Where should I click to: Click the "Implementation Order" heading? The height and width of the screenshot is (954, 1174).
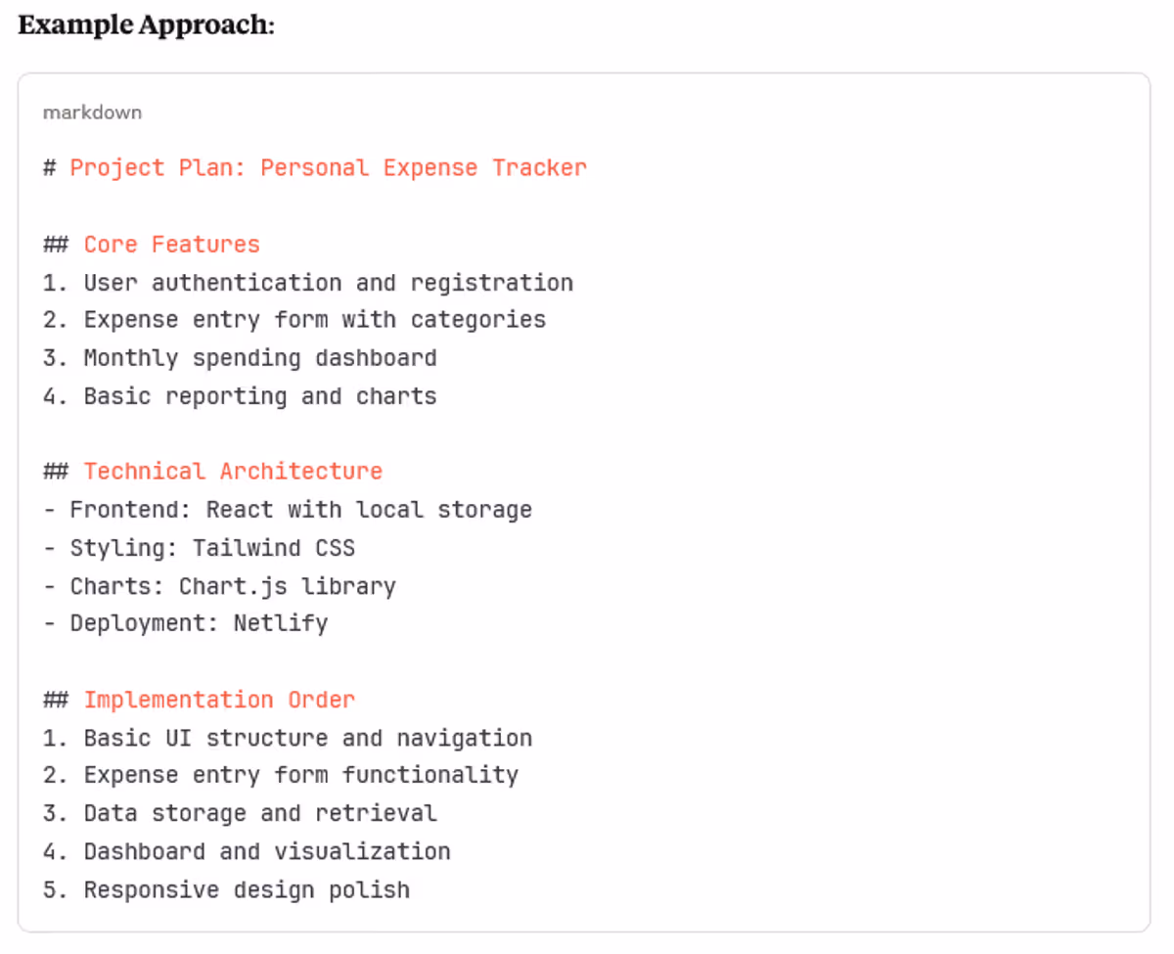point(218,701)
